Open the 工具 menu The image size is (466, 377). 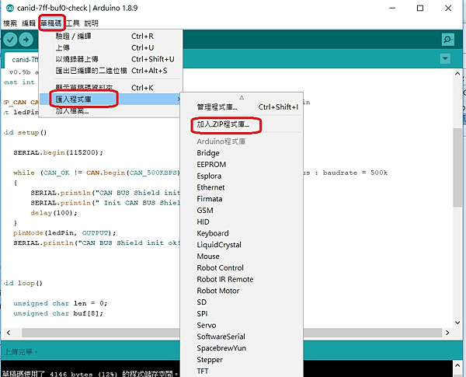[73, 23]
